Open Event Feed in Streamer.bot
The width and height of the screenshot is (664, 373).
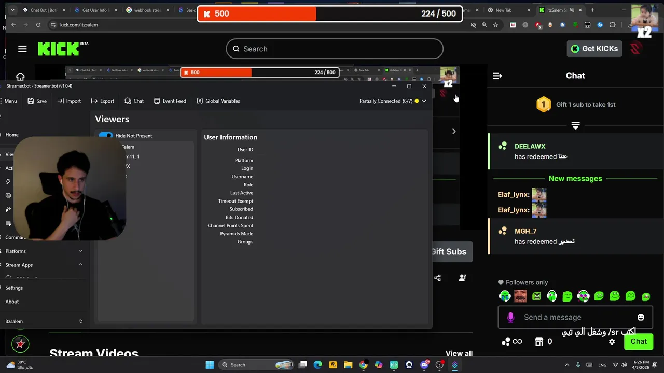click(170, 101)
